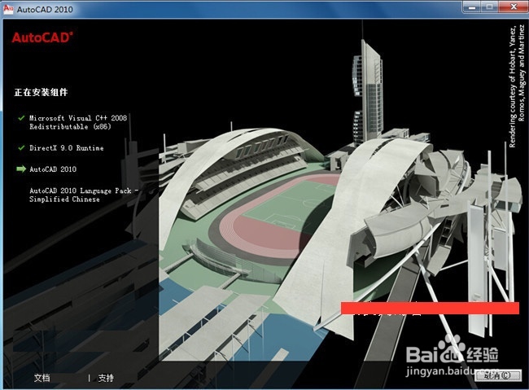Click 'AutoCAD 2010' window title text
This screenshot has width=529, height=390.
[x=45, y=10]
